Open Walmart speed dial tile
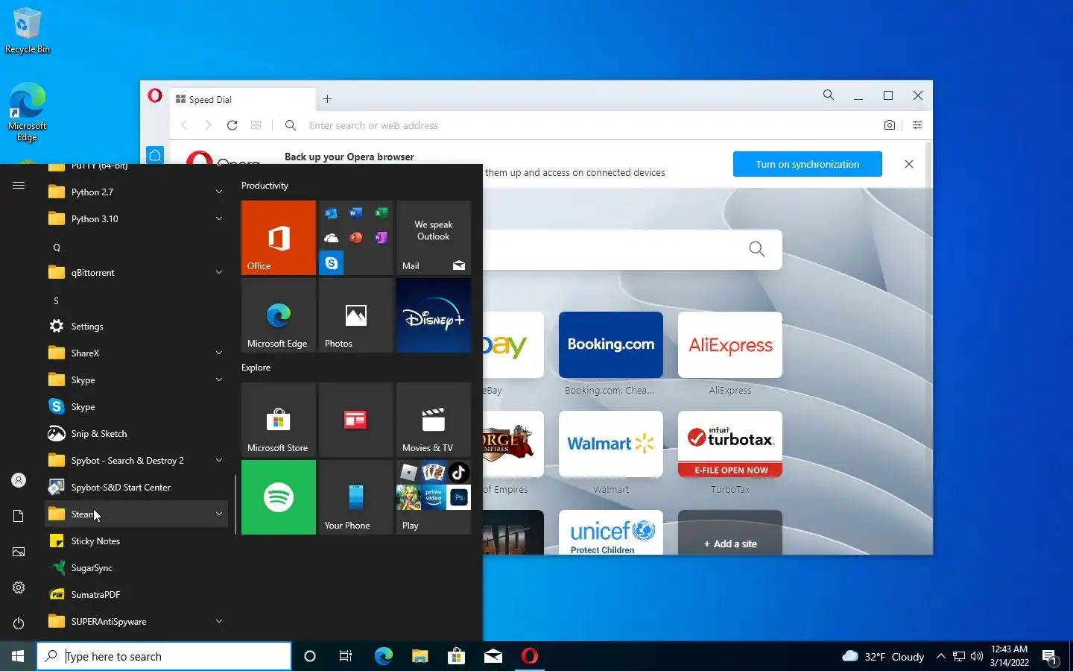Image resolution: width=1073 pixels, height=671 pixels. [611, 444]
